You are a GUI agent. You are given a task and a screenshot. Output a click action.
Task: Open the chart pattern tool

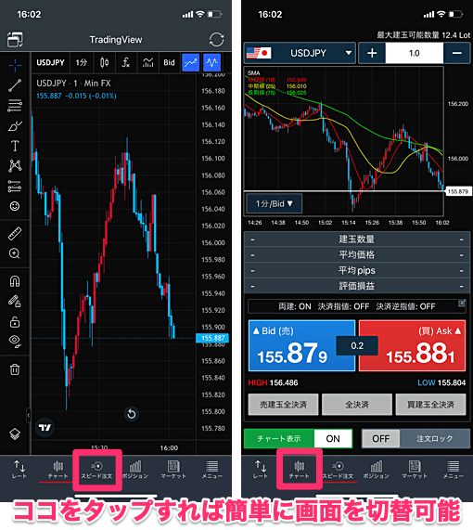click(x=15, y=165)
